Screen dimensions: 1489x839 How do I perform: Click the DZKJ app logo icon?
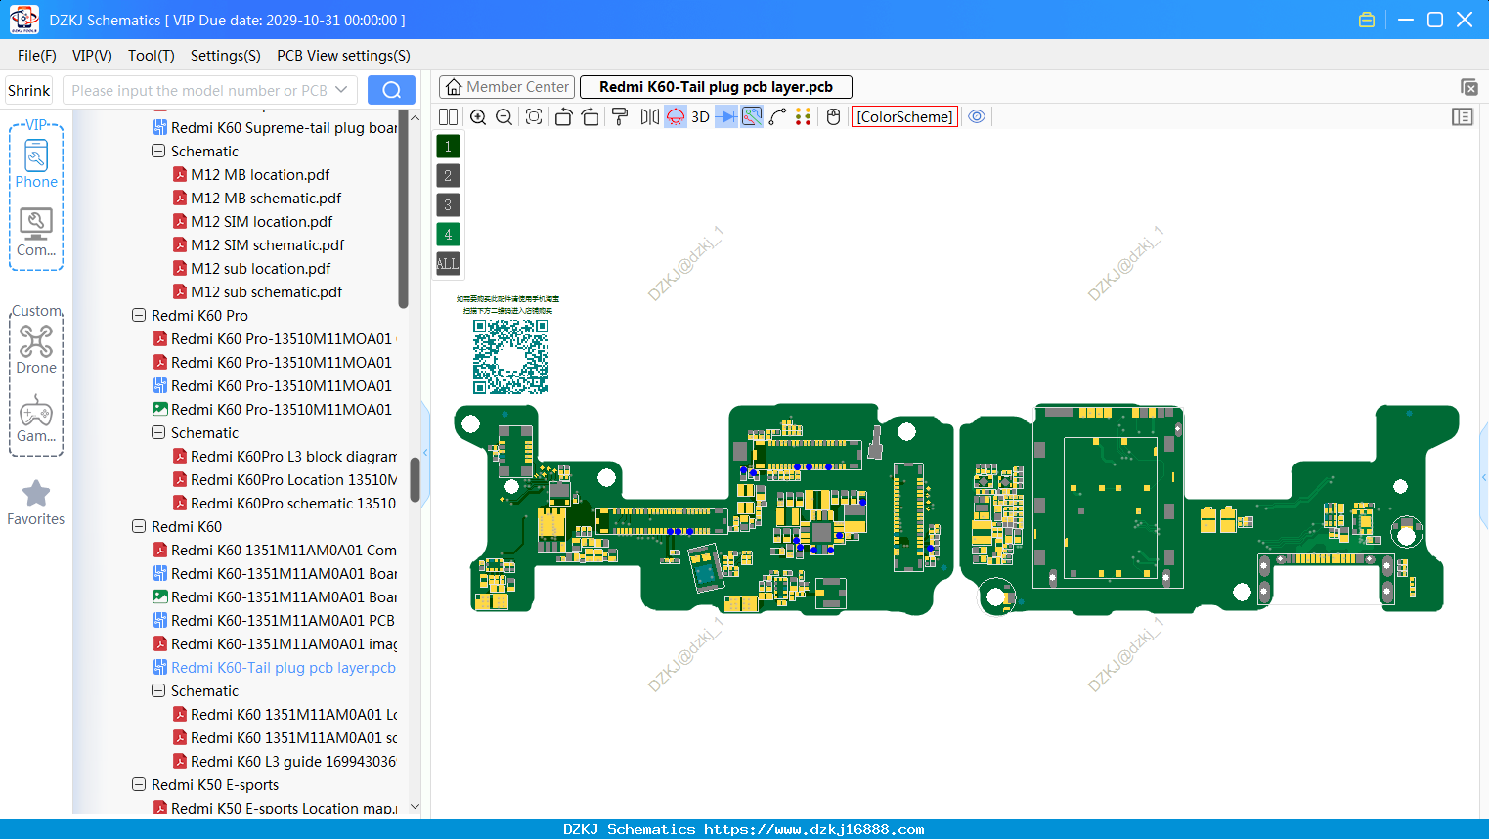pos(23,20)
